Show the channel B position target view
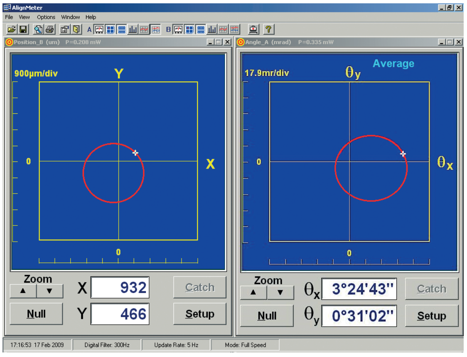Viewport: 467px width, 357px height. [x=189, y=29]
